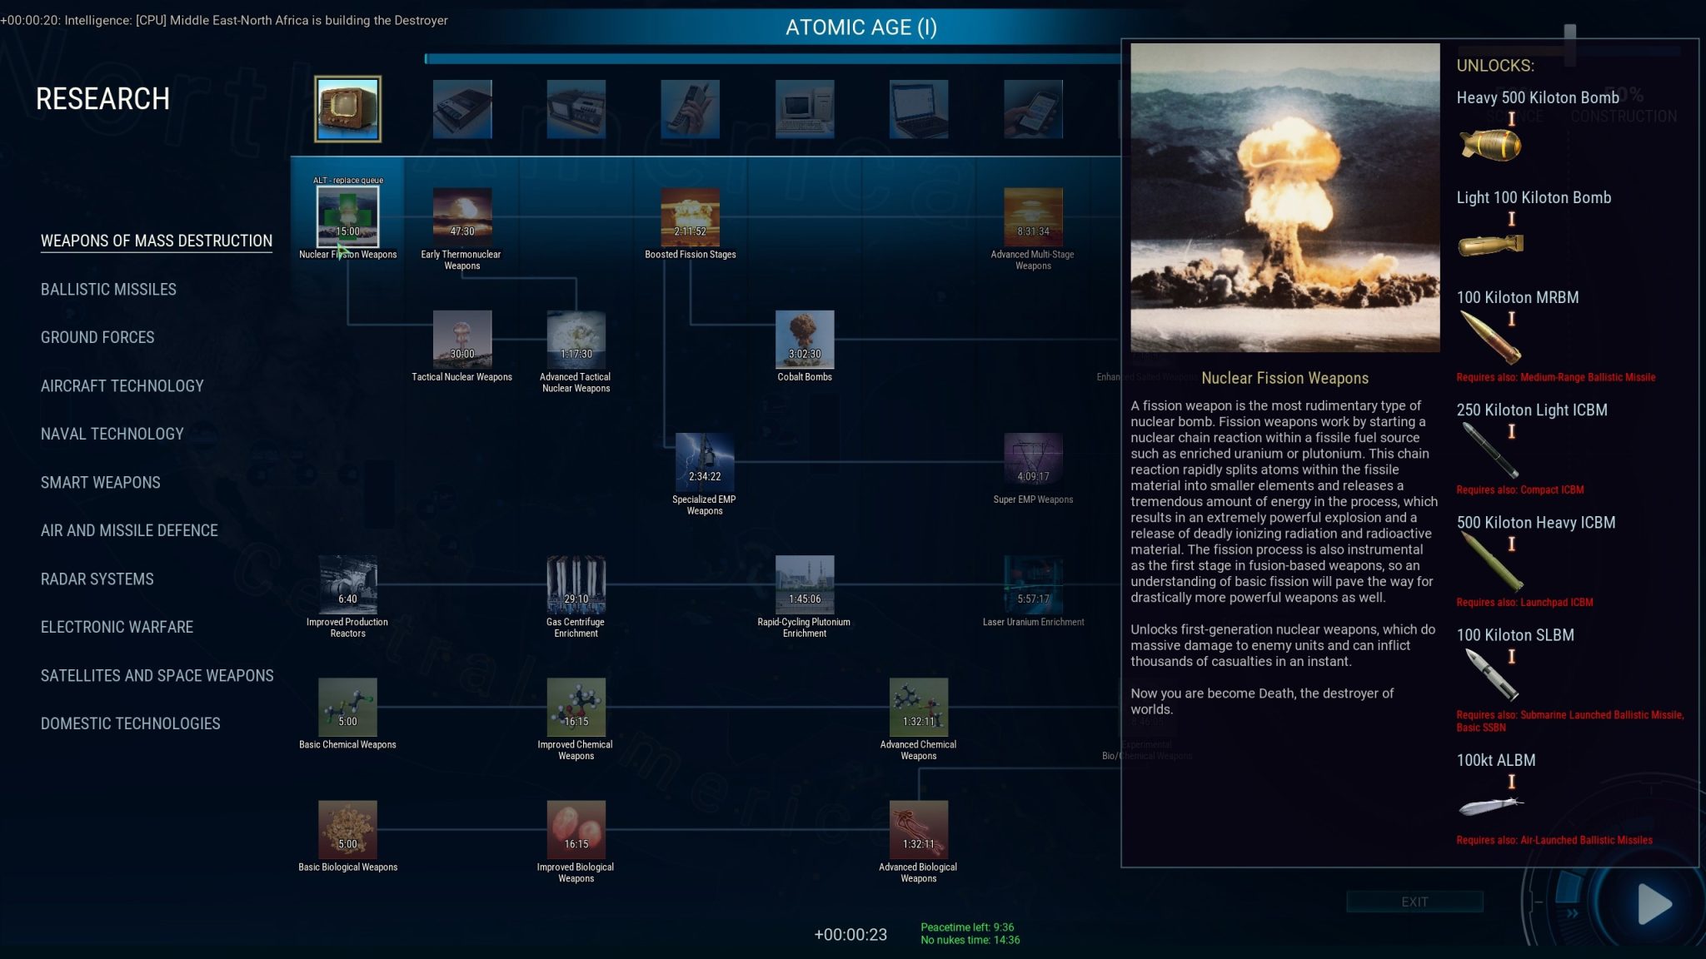Select the Air and Missile Defence section
Image resolution: width=1706 pixels, height=959 pixels.
tap(129, 530)
